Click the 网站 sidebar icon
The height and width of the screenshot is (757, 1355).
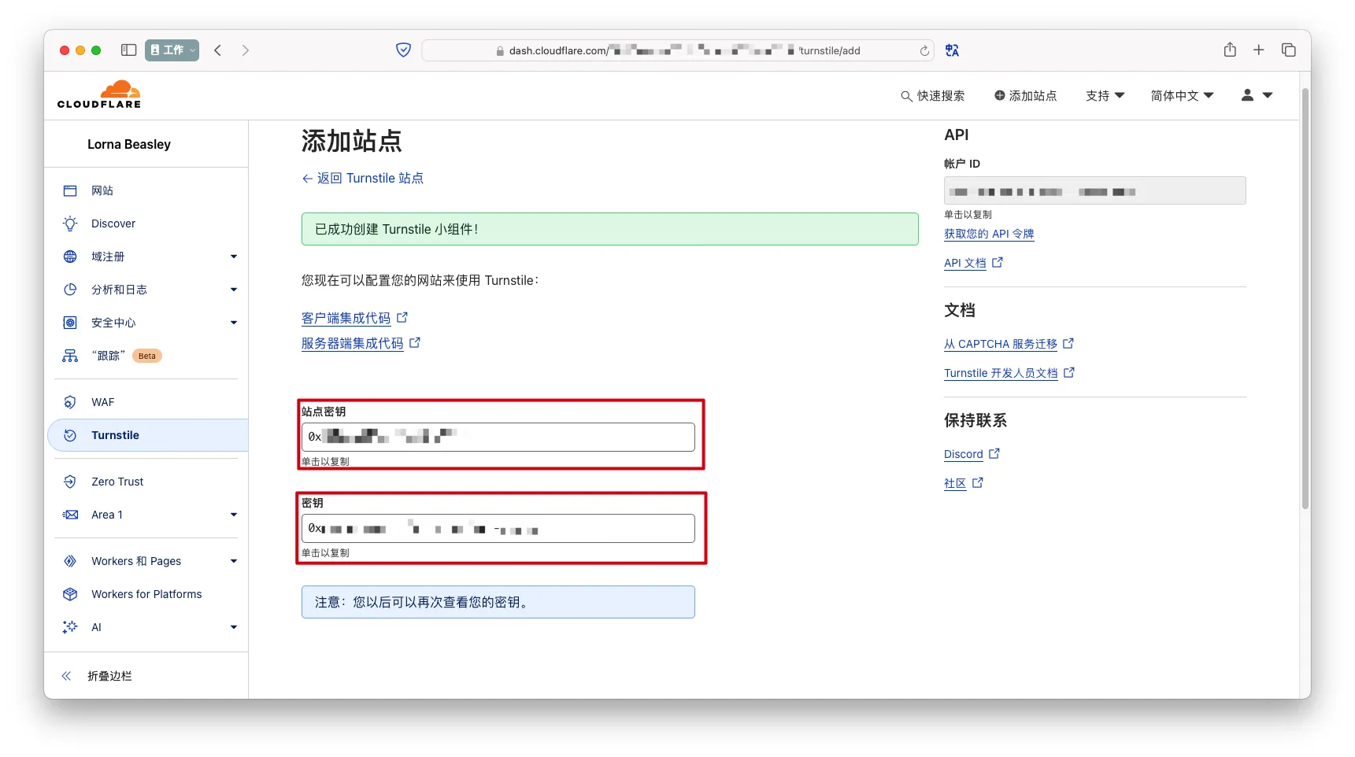(70, 190)
